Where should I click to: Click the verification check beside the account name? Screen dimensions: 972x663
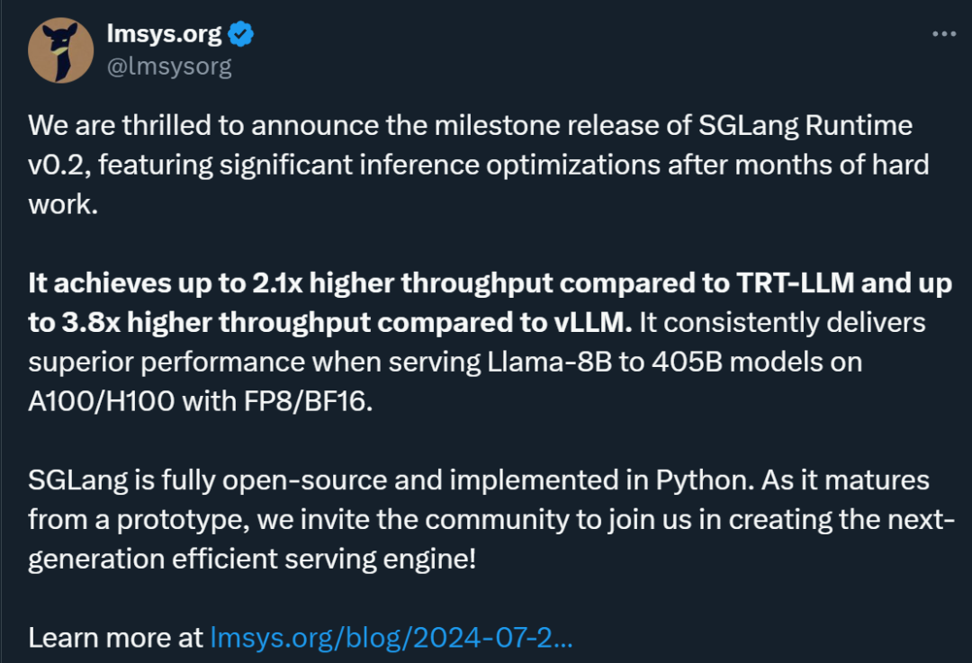(238, 32)
